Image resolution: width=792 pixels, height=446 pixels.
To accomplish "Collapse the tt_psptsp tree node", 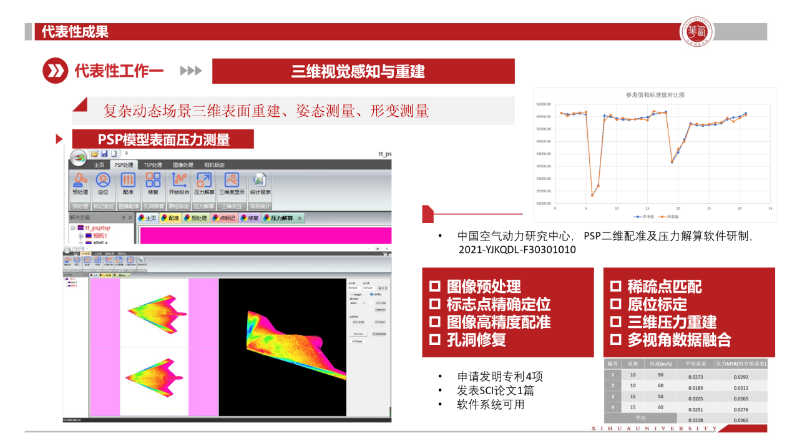I will pyautogui.click(x=72, y=228).
